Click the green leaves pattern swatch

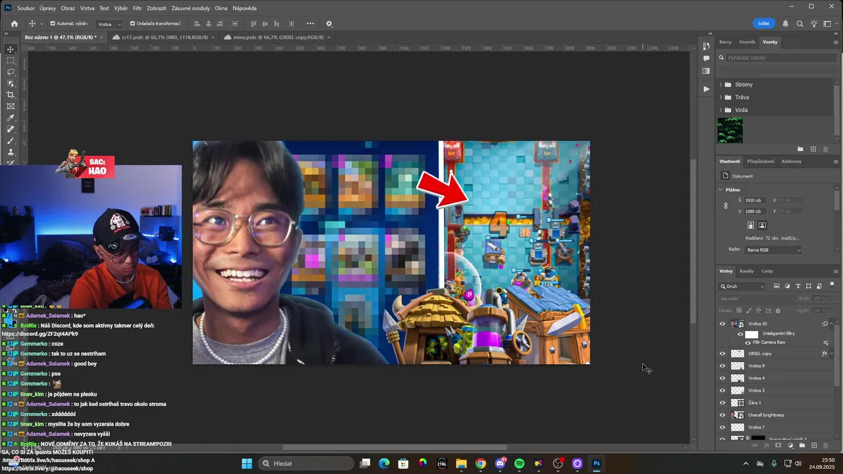730,130
